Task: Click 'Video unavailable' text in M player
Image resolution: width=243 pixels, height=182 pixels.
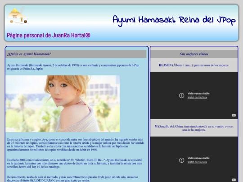Action: point(198,158)
